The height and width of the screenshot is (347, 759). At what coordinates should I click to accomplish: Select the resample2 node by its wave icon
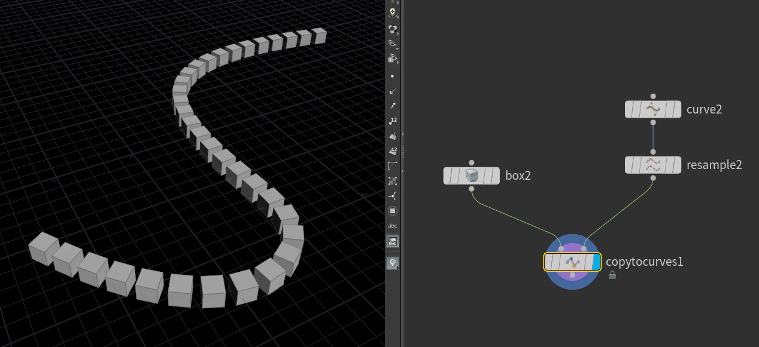tap(653, 165)
